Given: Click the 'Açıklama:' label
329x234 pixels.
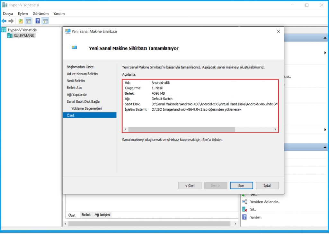Looking at the screenshot, I should (x=129, y=74).
